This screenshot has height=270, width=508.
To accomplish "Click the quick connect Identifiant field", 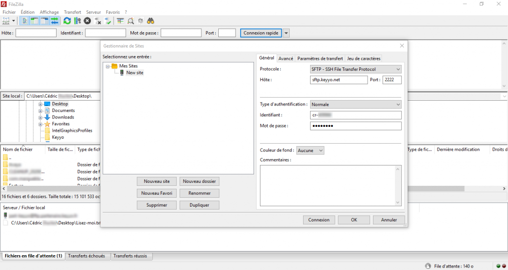I will point(105,33).
